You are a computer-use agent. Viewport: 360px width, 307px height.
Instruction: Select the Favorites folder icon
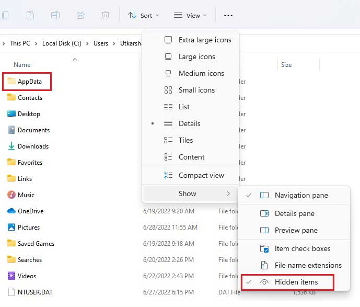[11, 162]
